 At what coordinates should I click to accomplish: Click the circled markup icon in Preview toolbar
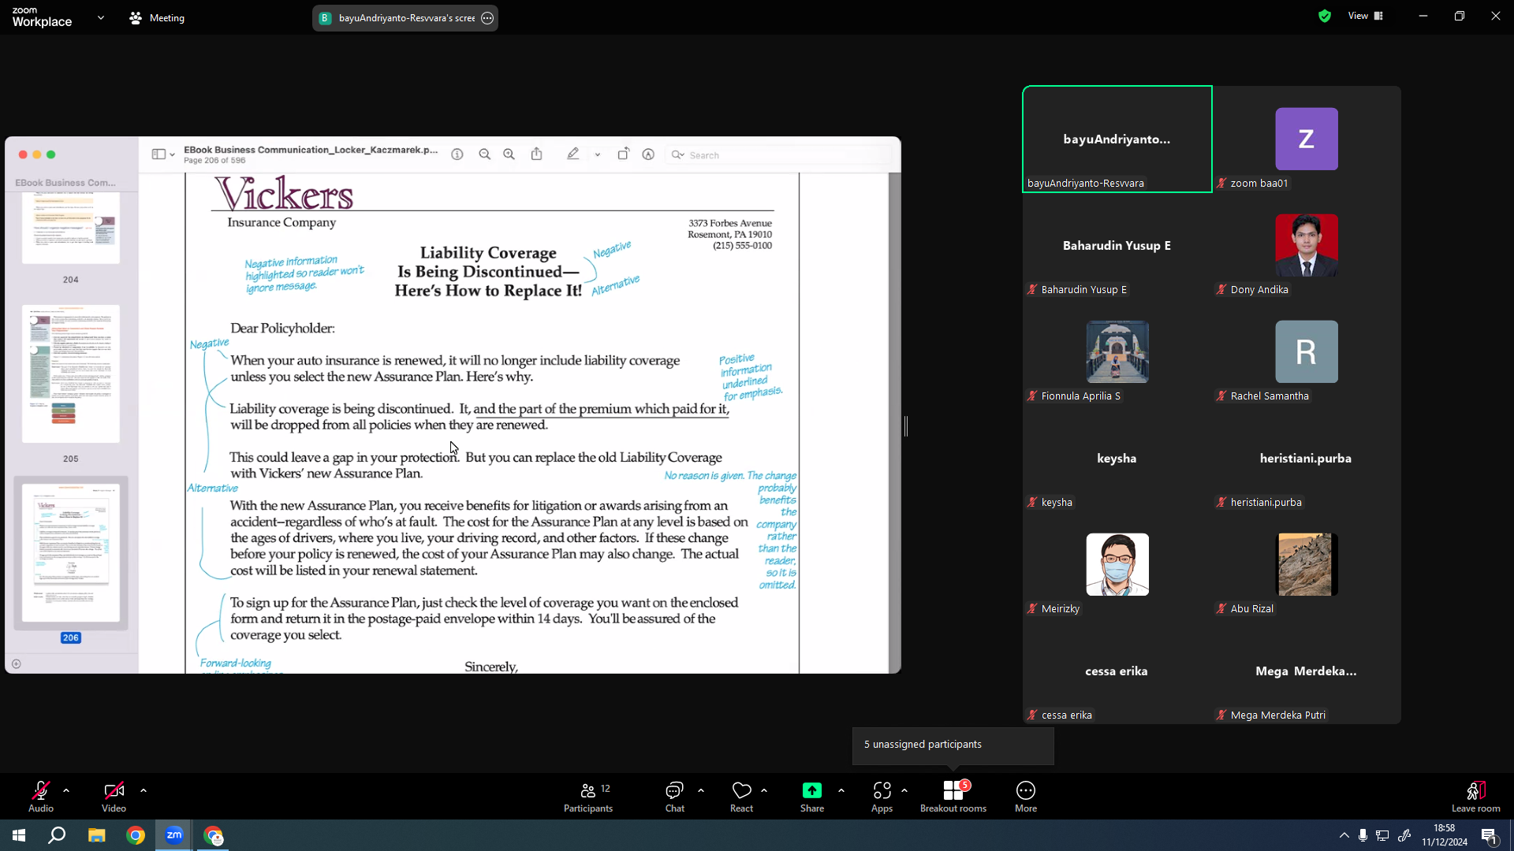click(x=648, y=154)
